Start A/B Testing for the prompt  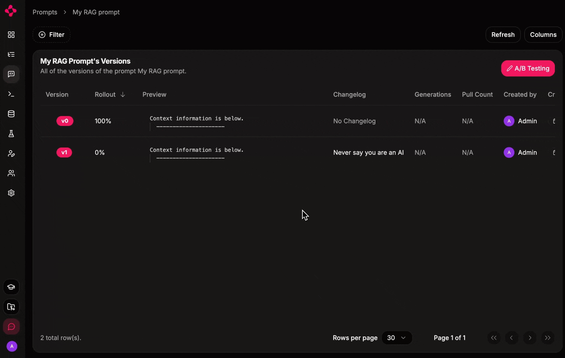528,68
